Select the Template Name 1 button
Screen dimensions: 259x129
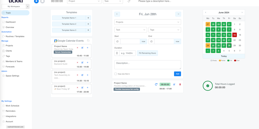pyautogui.click(x=69, y=18)
